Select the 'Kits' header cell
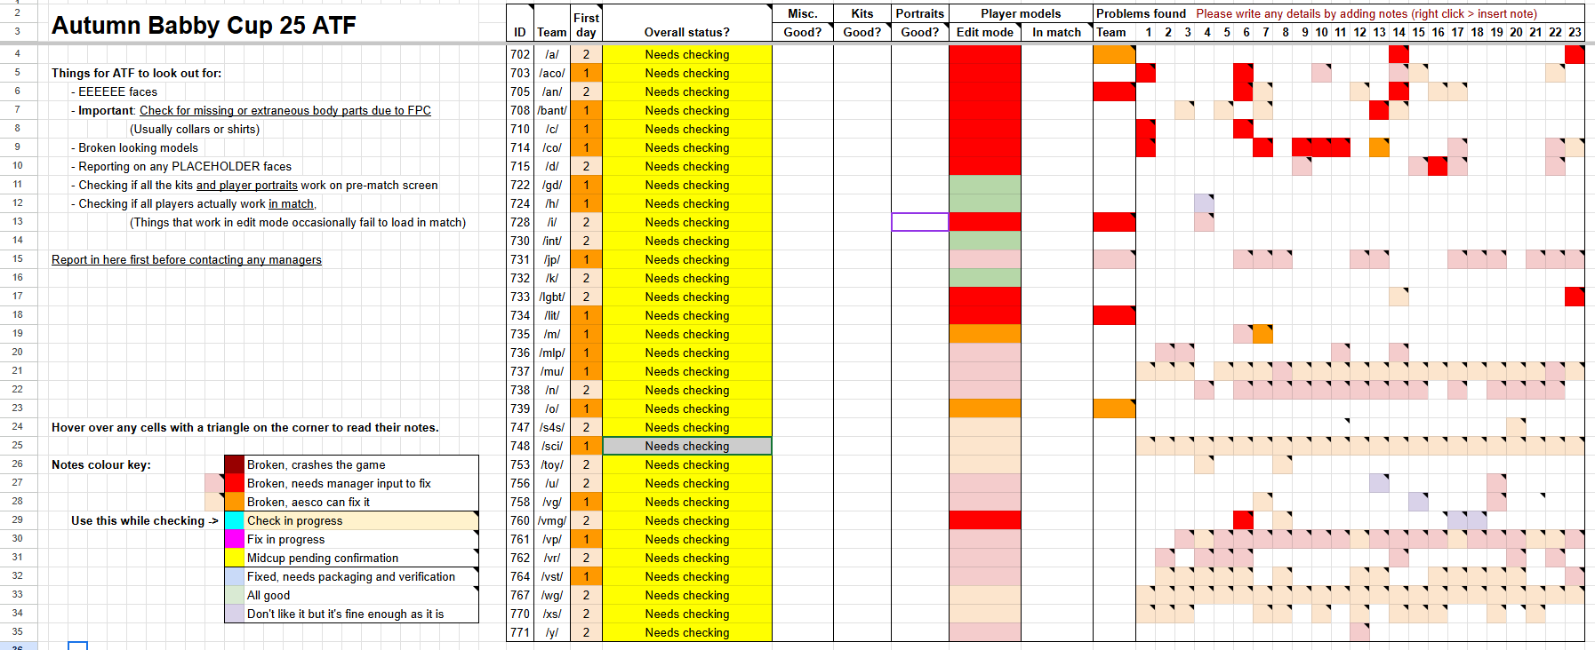The width and height of the screenshot is (1595, 650). 862,13
